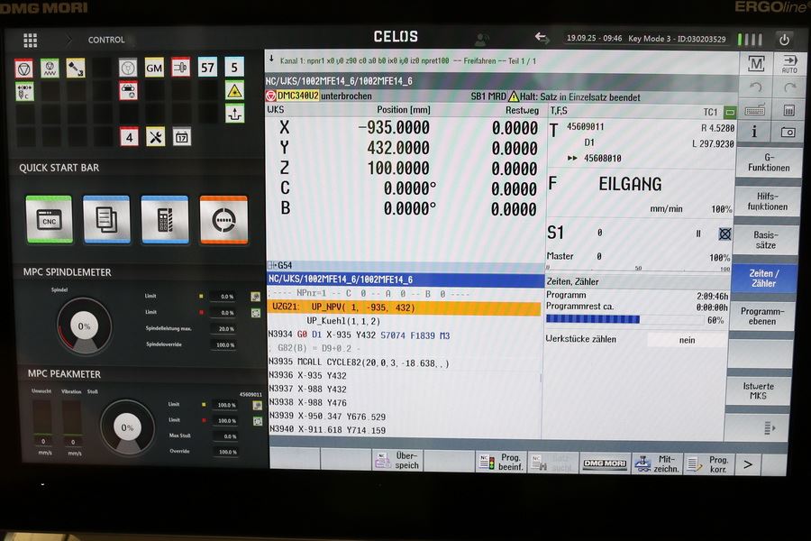The height and width of the screenshot is (541, 811).
Task: Click the unload arrow status tile
Action: pyautogui.click(x=235, y=114)
